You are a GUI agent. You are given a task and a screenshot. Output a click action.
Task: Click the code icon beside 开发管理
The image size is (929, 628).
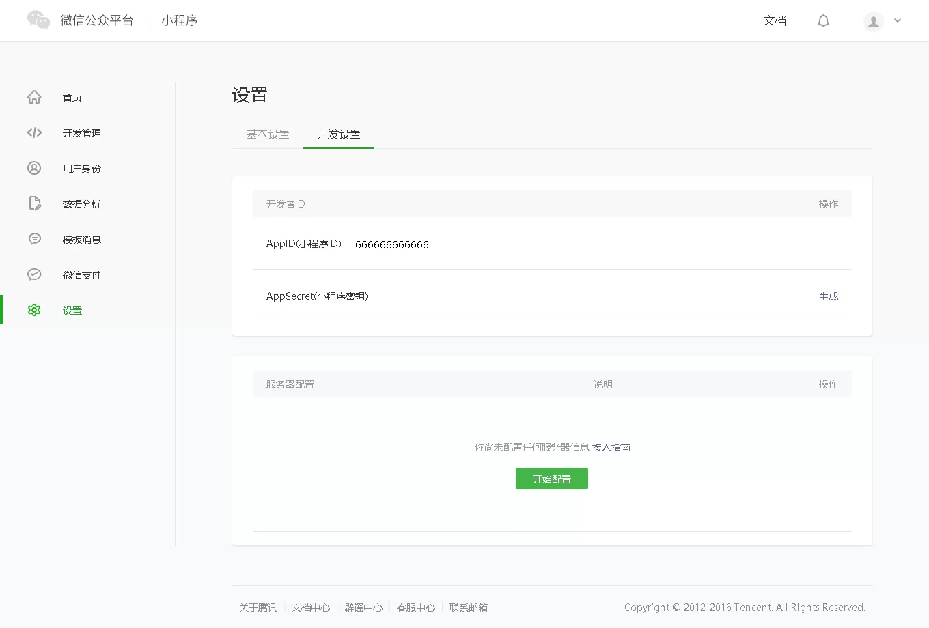coord(34,132)
